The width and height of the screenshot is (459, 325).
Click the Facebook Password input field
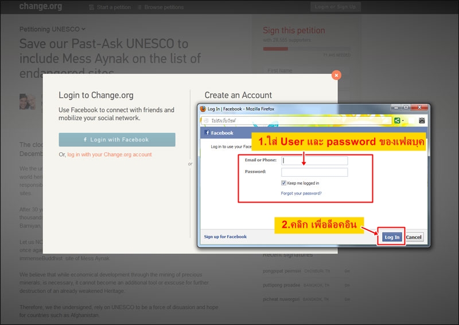click(x=314, y=172)
